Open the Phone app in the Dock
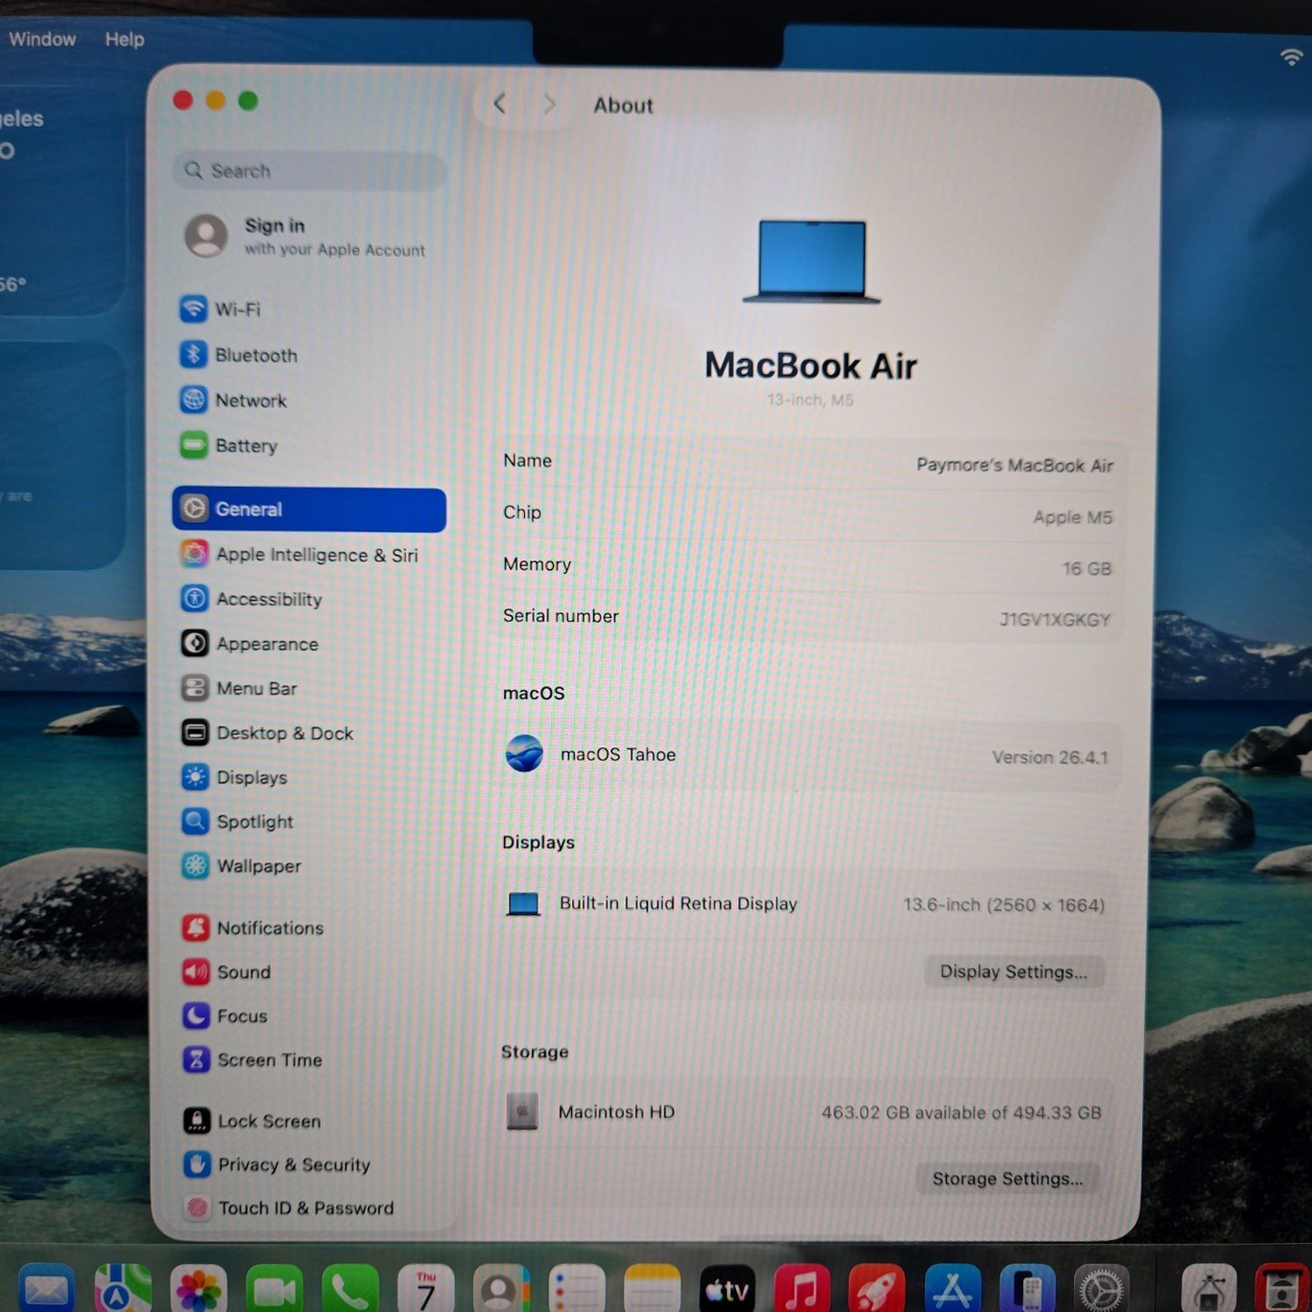This screenshot has width=1312, height=1312. (350, 1288)
